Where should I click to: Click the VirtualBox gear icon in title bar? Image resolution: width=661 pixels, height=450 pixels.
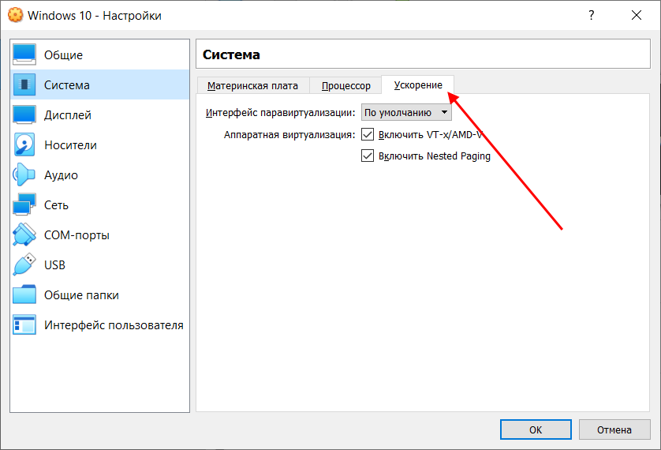tap(15, 15)
